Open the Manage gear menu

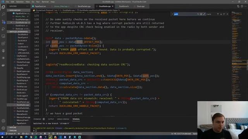pos(3,128)
